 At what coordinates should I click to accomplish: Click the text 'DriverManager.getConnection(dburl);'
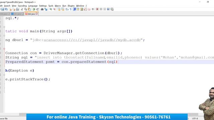pos(83,53)
